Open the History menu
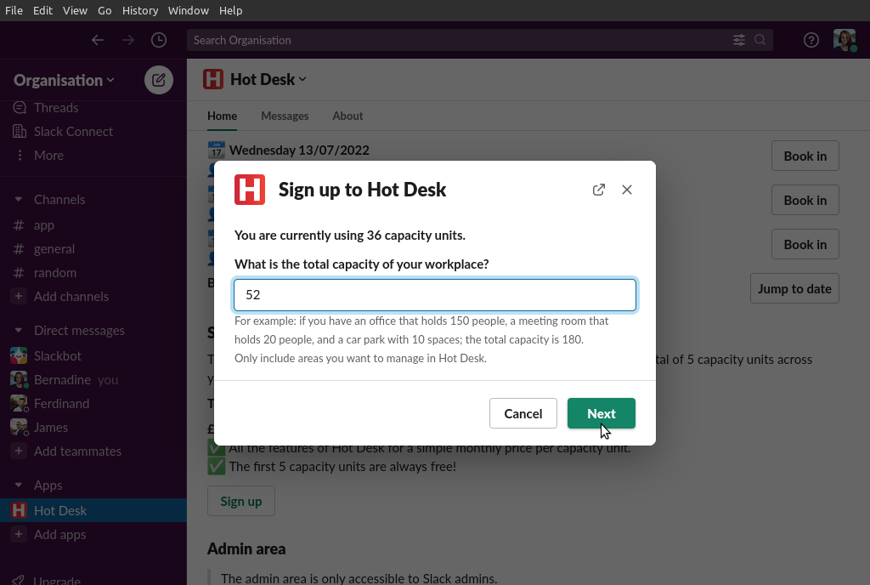Viewport: 870px width, 585px height. pyautogui.click(x=140, y=10)
